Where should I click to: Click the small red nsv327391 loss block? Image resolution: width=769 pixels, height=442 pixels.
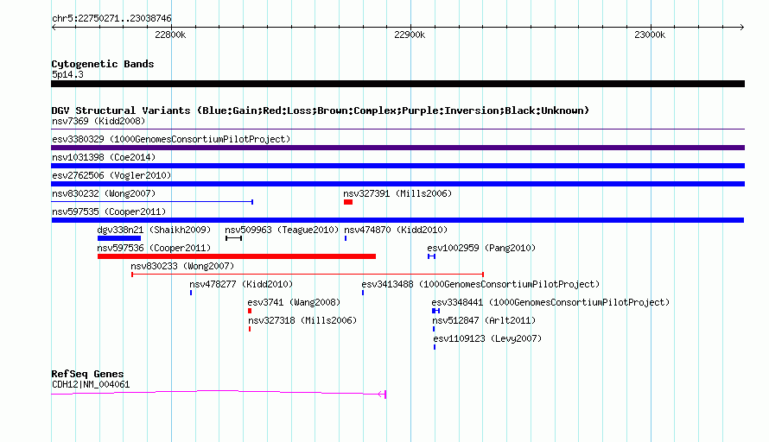click(x=348, y=202)
